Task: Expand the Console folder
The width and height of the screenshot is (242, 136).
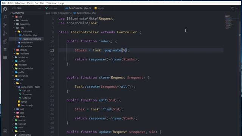Action: point(23,20)
